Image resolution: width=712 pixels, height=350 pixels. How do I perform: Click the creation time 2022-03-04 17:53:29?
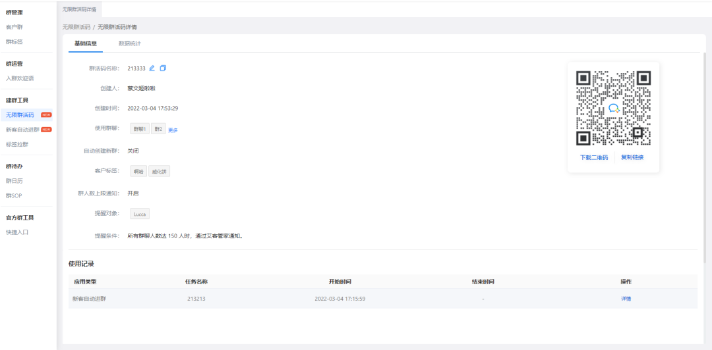coord(152,109)
